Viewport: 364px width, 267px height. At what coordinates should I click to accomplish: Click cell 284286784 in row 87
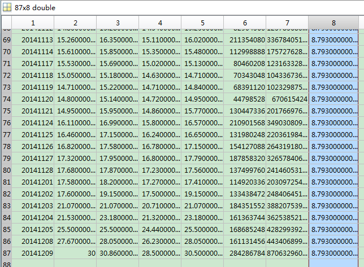click(245, 253)
